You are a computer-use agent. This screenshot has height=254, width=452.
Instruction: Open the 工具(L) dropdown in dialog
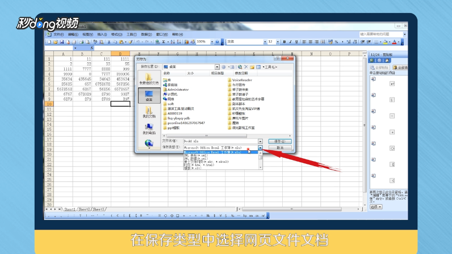pyautogui.click(x=270, y=67)
